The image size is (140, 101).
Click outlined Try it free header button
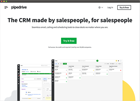click(x=124, y=7)
